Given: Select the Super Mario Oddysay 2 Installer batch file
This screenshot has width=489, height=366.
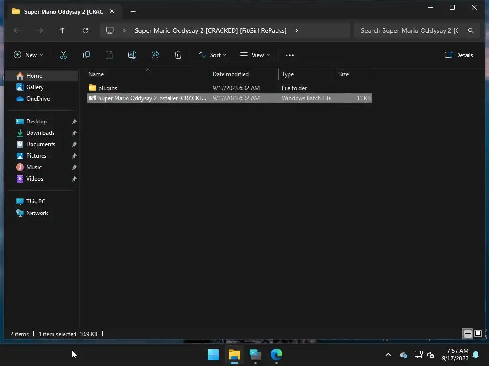Looking at the screenshot, I should (230, 98).
